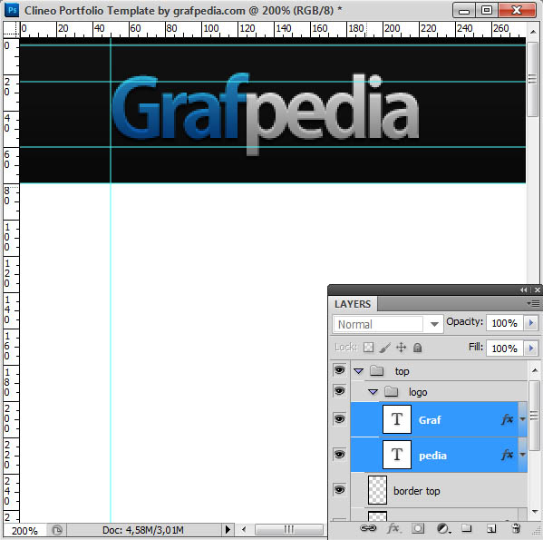Screen dimensions: 543x540
Task: Click the Graf layer name
Action: (x=430, y=420)
